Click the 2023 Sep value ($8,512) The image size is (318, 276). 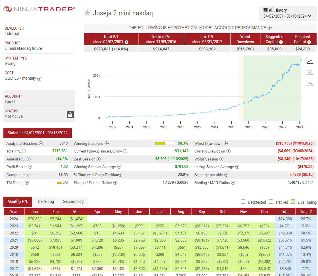click(201, 226)
